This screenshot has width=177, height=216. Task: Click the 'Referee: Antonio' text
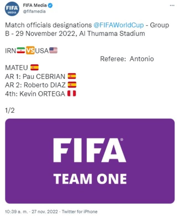coord(127,59)
